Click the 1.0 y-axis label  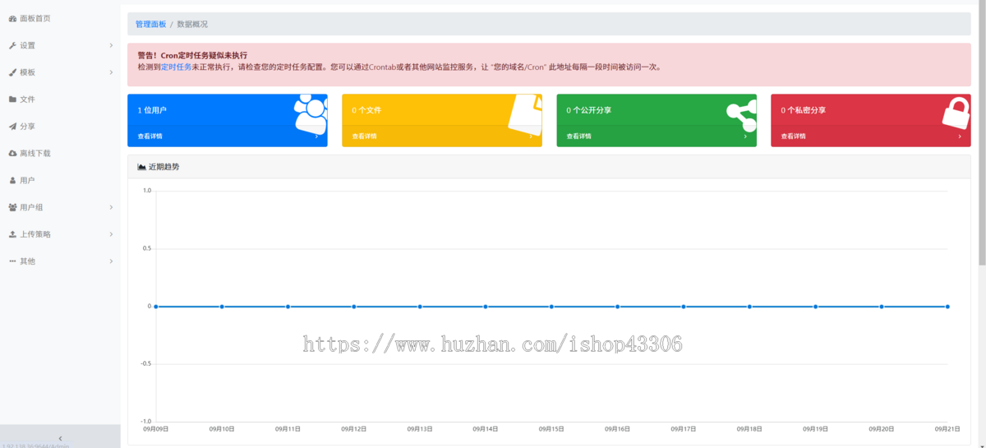click(x=147, y=191)
